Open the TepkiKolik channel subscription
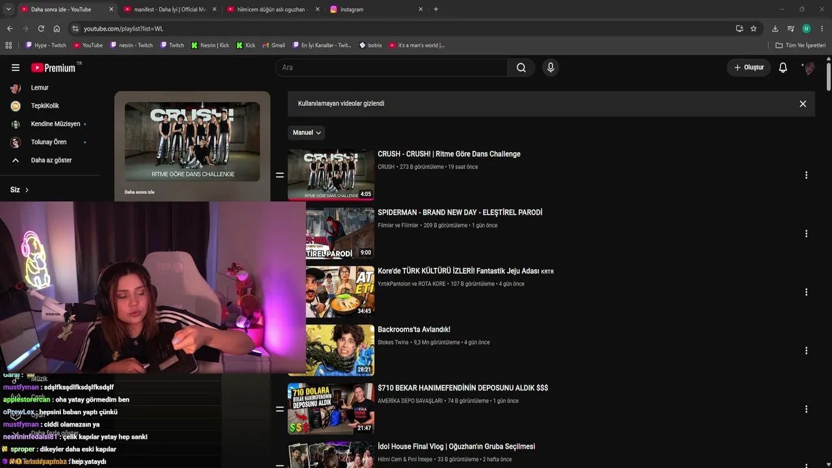Image resolution: width=832 pixels, height=468 pixels. click(x=44, y=106)
